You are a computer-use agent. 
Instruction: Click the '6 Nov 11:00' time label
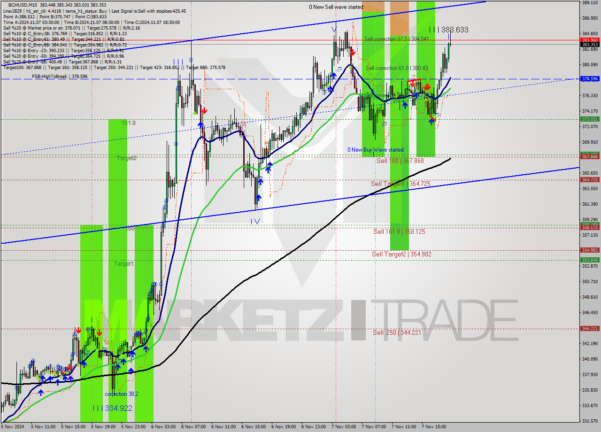point(223,427)
